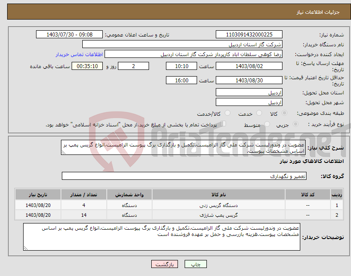This screenshot has height=276, width=351.
Task: Click the گروه کالا field تعمیر و نگهداری
Action: [x=184, y=176]
